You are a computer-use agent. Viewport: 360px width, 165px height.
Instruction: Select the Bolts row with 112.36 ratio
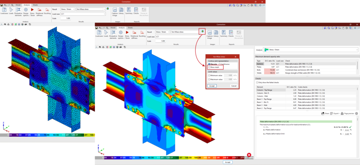pyautogui.click(x=306, y=70)
